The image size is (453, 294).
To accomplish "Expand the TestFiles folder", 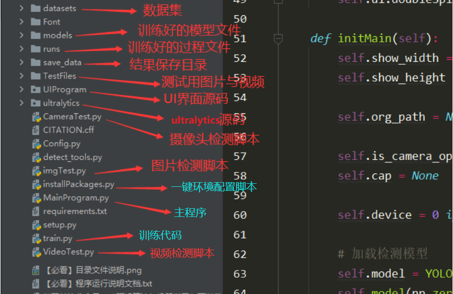I will click(x=20, y=76).
